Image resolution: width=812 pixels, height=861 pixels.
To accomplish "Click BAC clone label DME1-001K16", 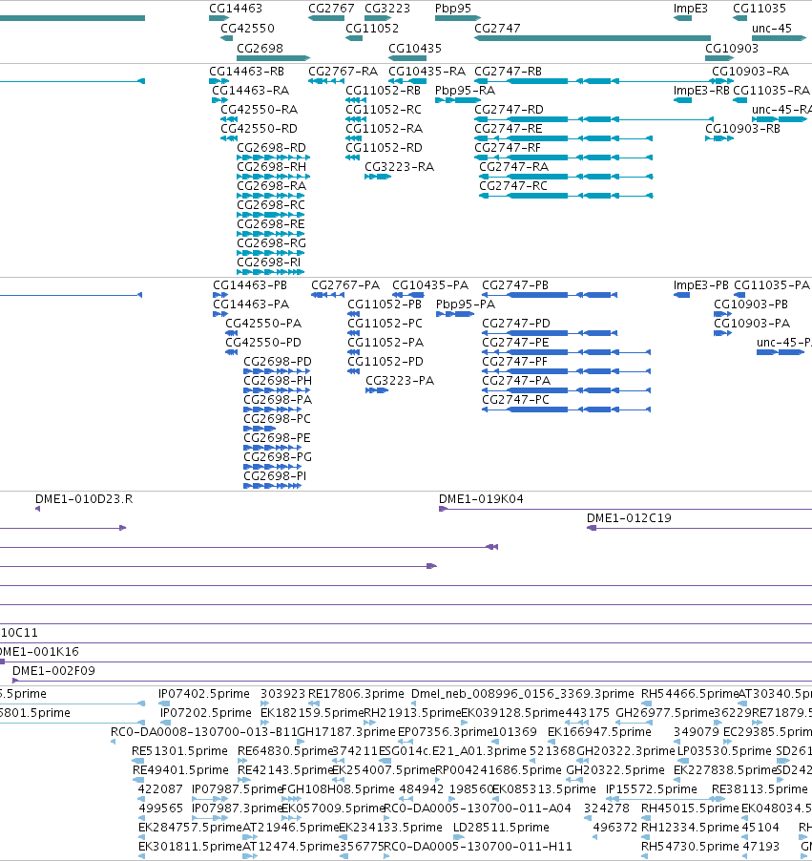I will point(39,651).
